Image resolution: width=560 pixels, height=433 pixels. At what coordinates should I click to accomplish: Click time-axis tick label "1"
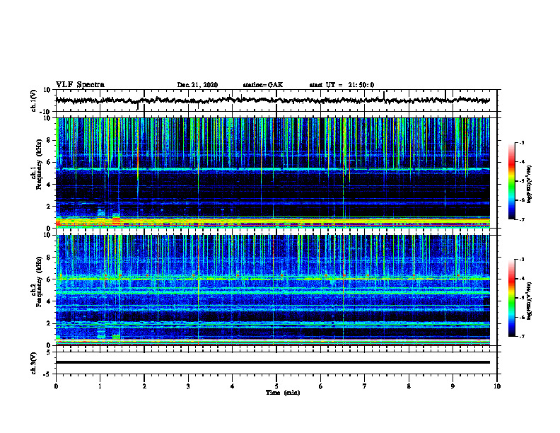tap(100, 386)
